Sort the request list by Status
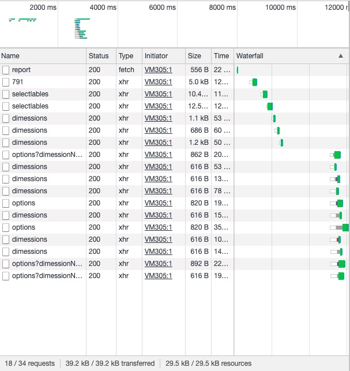The image size is (350, 371). click(x=99, y=56)
